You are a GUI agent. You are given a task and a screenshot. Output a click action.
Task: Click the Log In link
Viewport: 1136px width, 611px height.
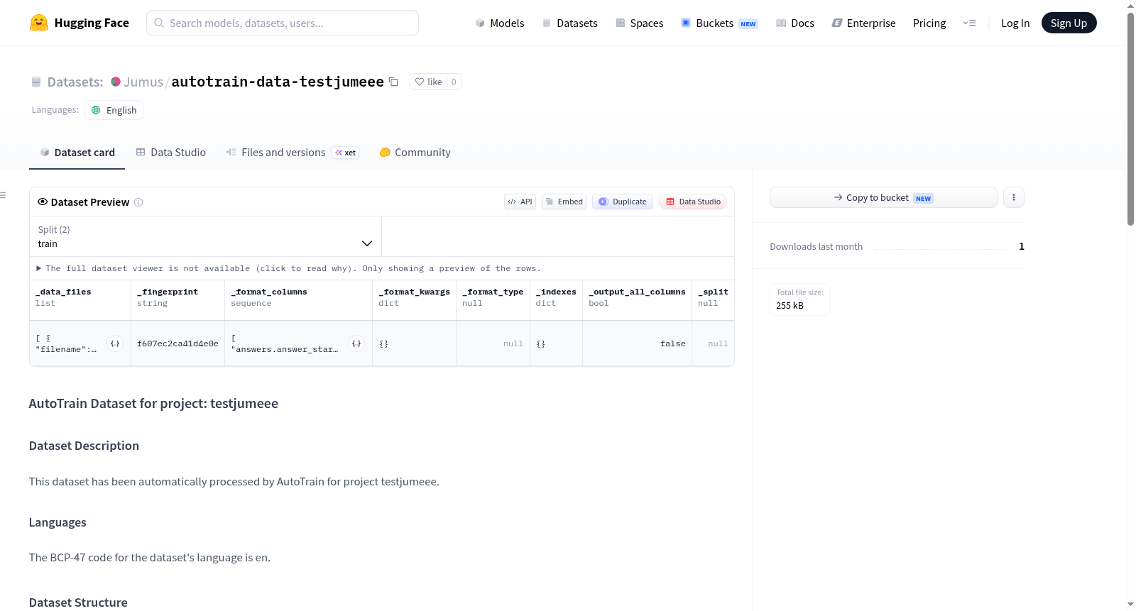[1015, 23]
